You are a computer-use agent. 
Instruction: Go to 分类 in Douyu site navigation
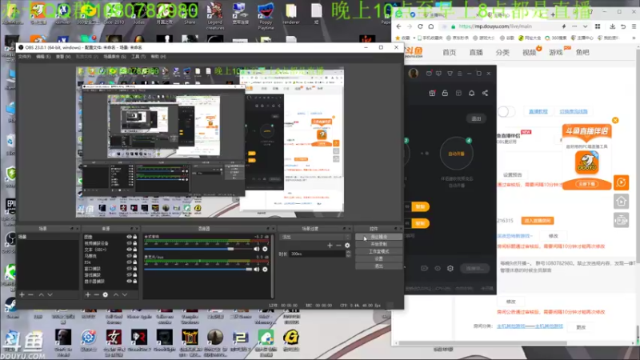click(x=502, y=52)
